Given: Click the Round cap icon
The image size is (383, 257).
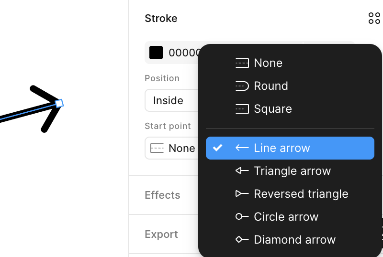Looking at the screenshot, I should tap(242, 86).
